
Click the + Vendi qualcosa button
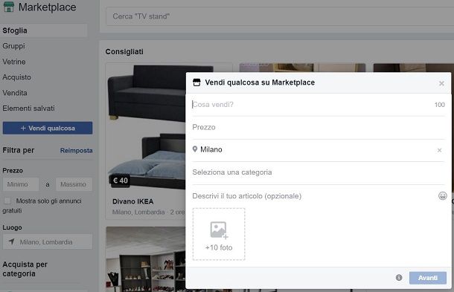click(x=48, y=128)
